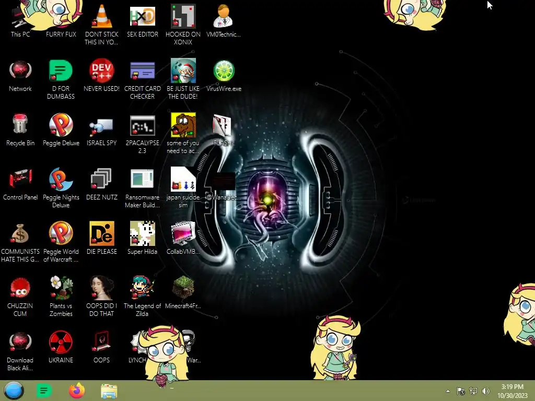Select the Dev-C++ icon labeled NEVER USED!

point(102,75)
